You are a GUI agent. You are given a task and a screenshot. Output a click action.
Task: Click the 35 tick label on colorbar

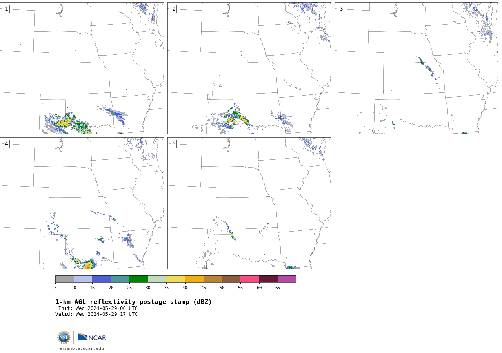pyautogui.click(x=166, y=288)
